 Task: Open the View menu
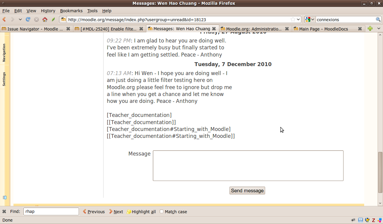(31, 11)
